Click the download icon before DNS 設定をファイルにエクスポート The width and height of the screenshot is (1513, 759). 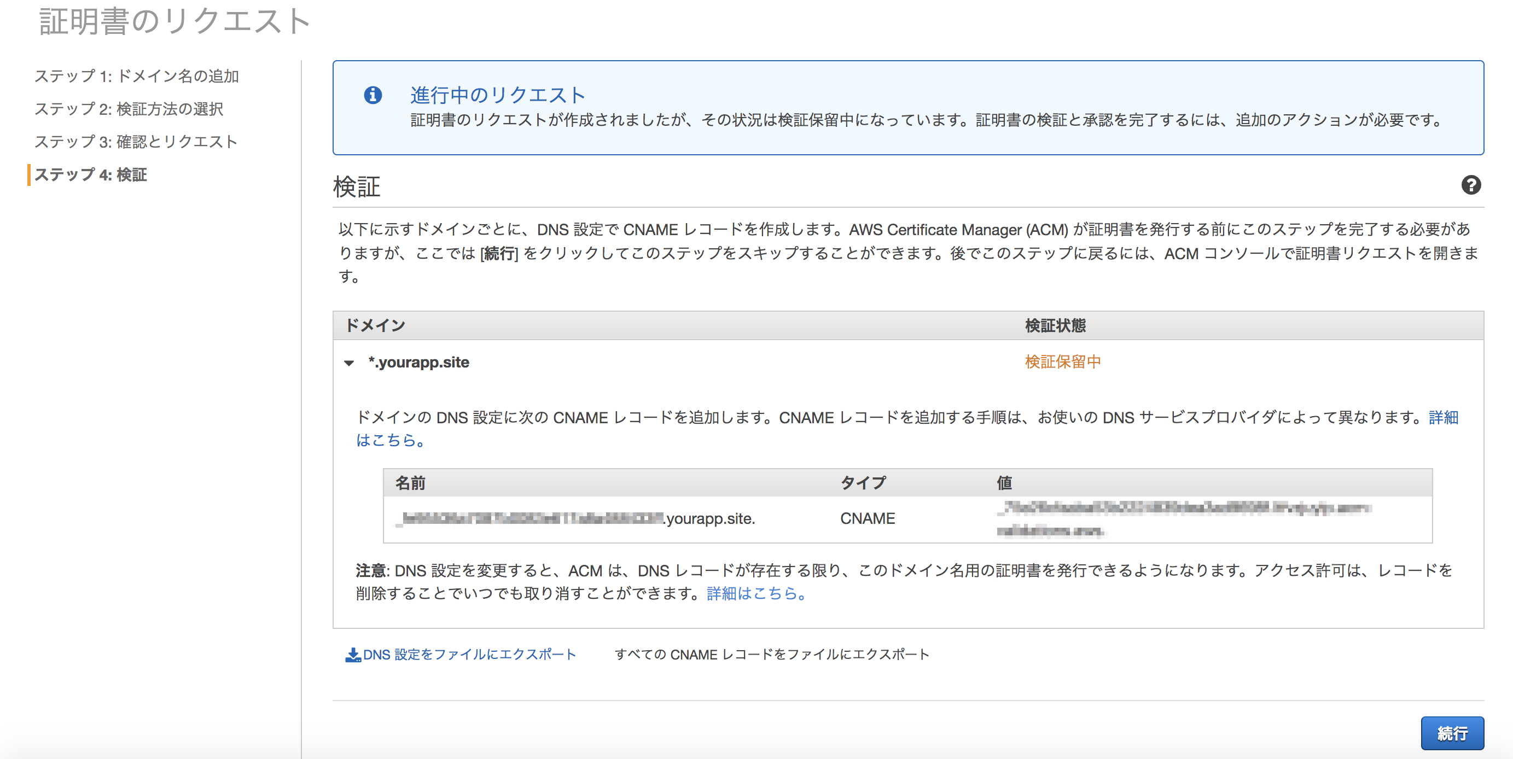coord(353,653)
